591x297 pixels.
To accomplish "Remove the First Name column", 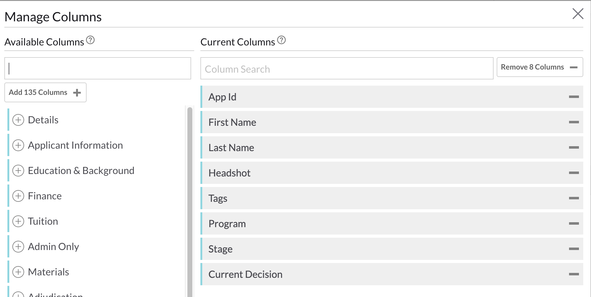I will pos(574,122).
